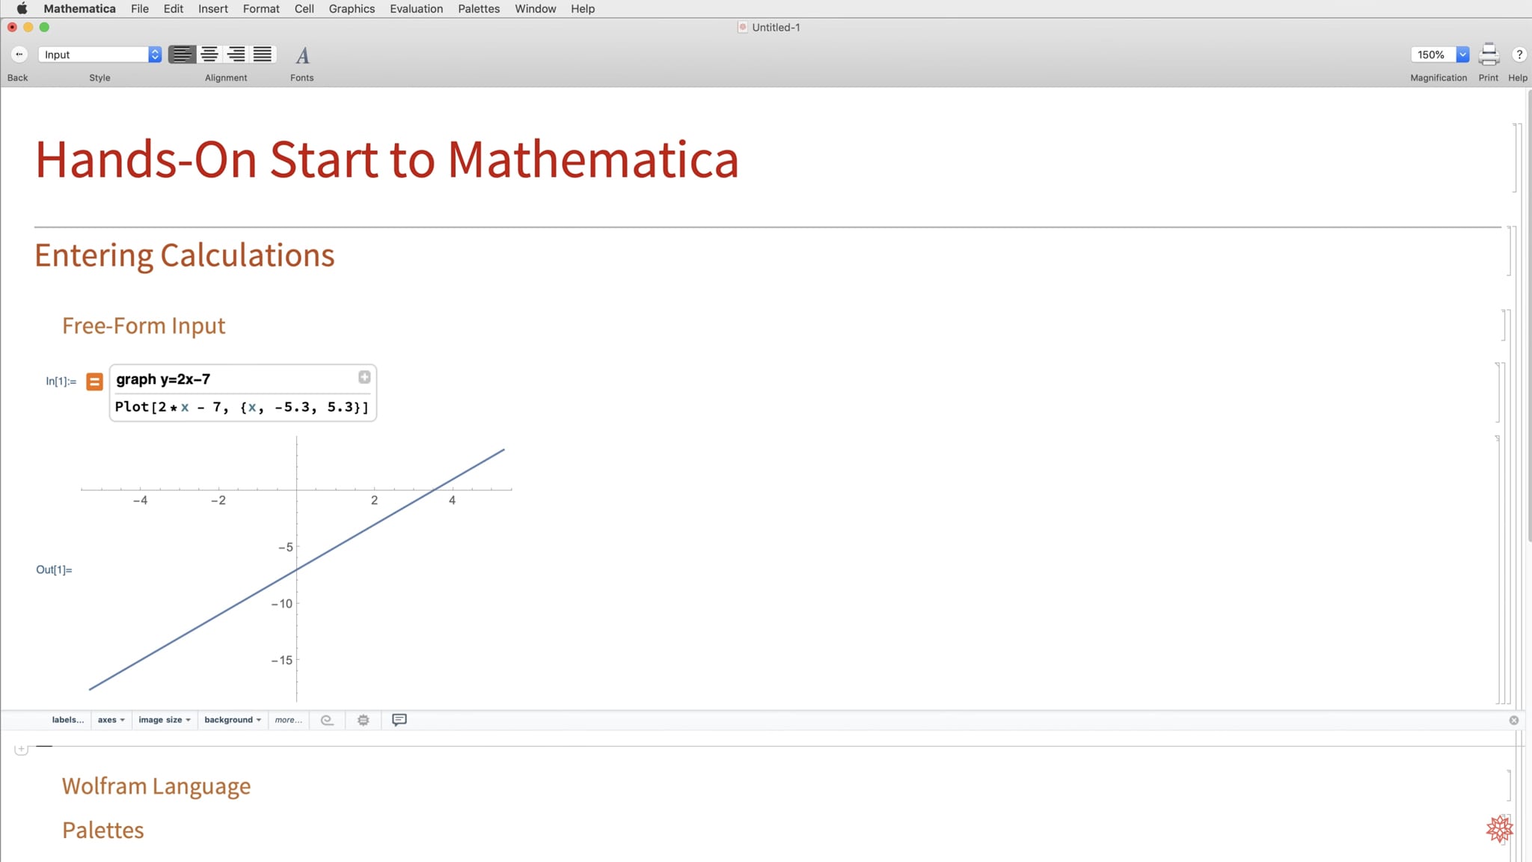Click the refresh/recalculate icon below graph
This screenshot has width=1532, height=862.
tap(326, 719)
